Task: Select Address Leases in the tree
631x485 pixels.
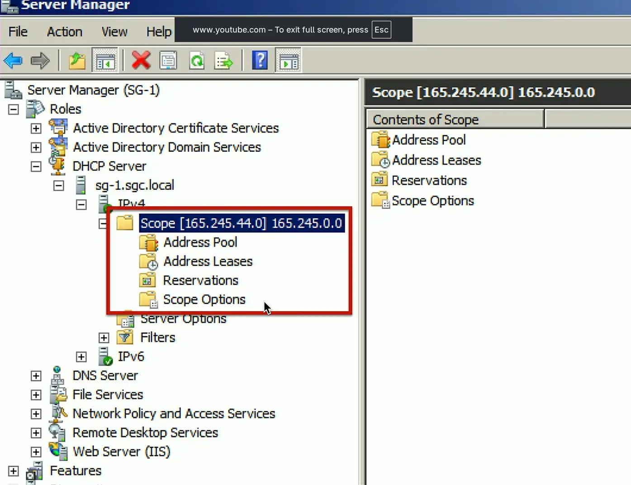Action: pos(208,261)
